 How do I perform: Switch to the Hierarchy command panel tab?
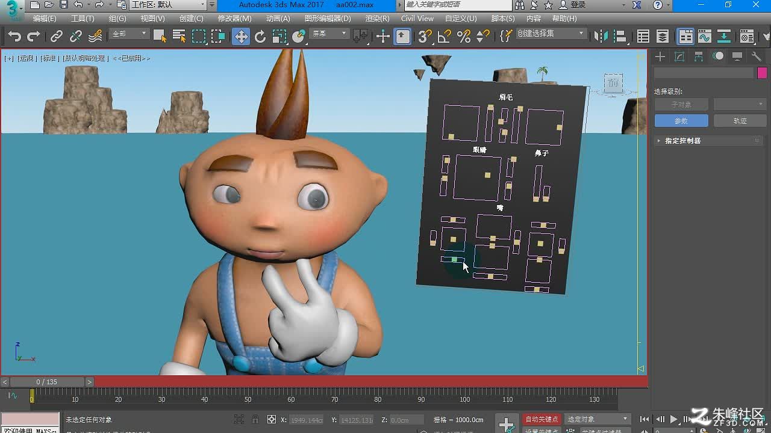tap(699, 57)
